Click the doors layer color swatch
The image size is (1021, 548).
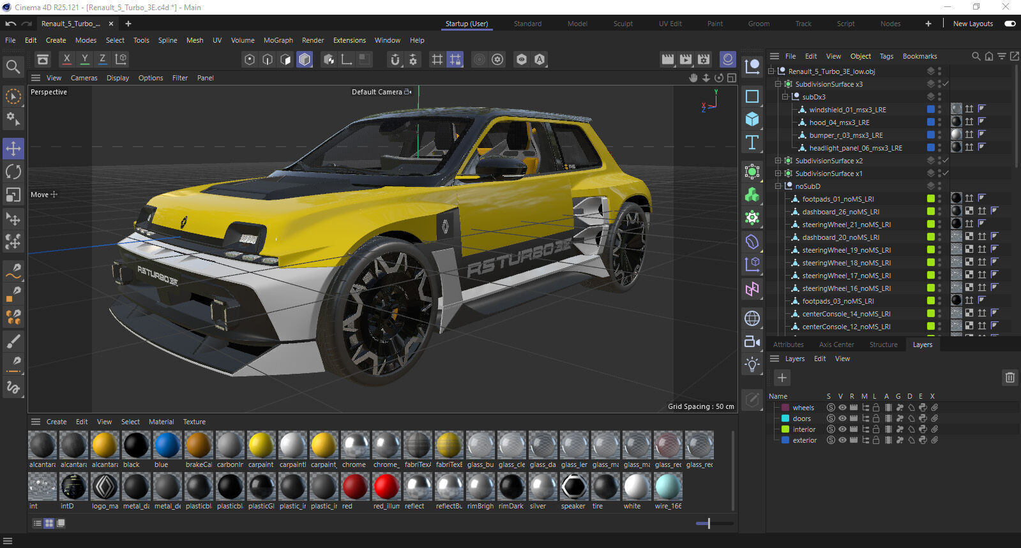tap(785, 418)
